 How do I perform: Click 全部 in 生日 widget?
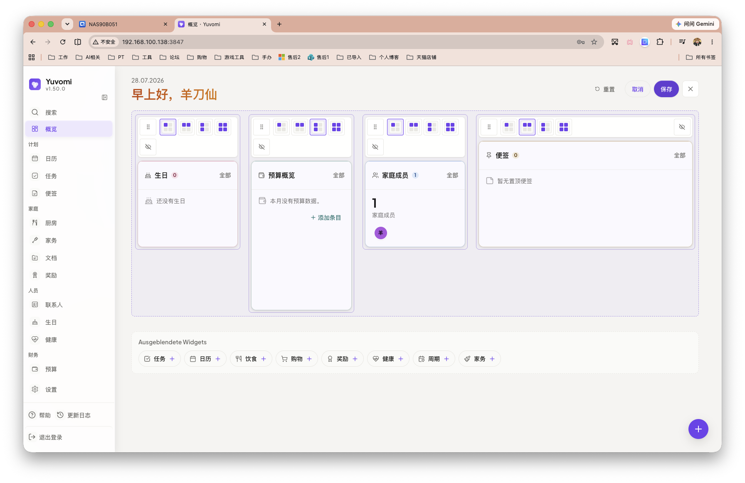[225, 175]
